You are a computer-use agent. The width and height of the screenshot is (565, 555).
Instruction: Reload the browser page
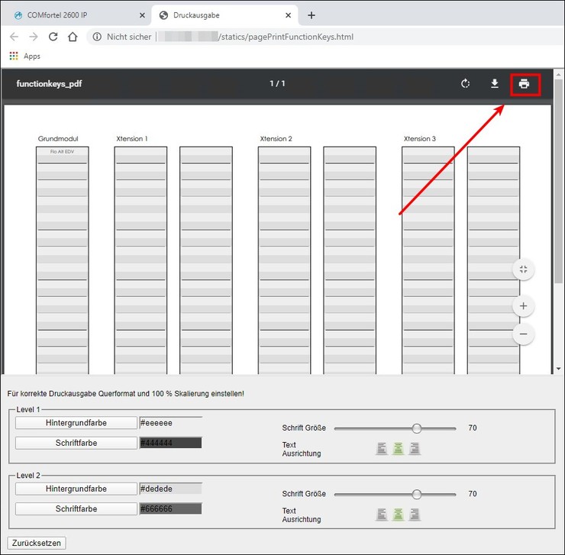[53, 37]
